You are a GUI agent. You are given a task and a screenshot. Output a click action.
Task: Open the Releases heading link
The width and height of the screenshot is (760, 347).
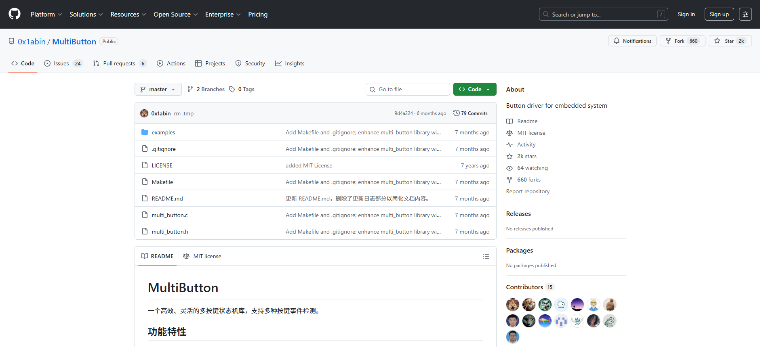tap(518, 213)
